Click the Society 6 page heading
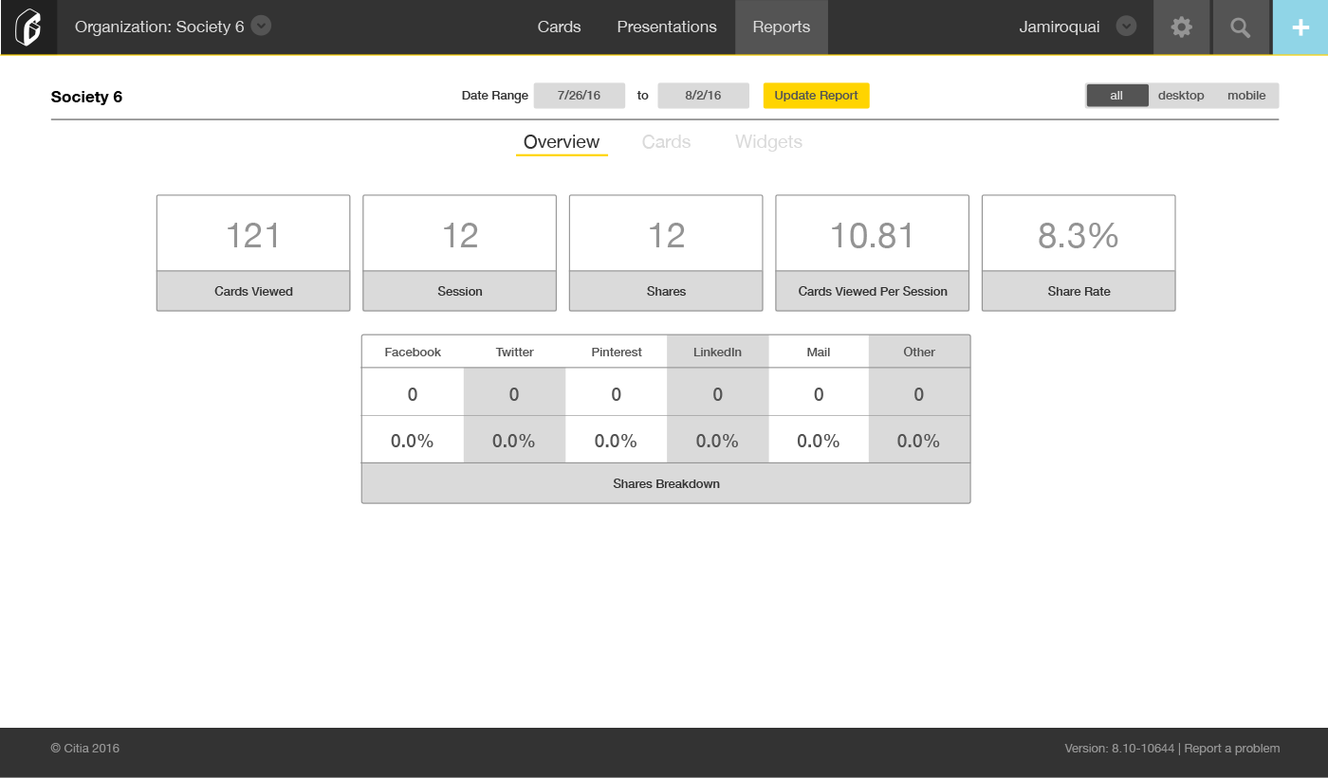The height and width of the screenshot is (778, 1328). pyautogui.click(x=86, y=97)
